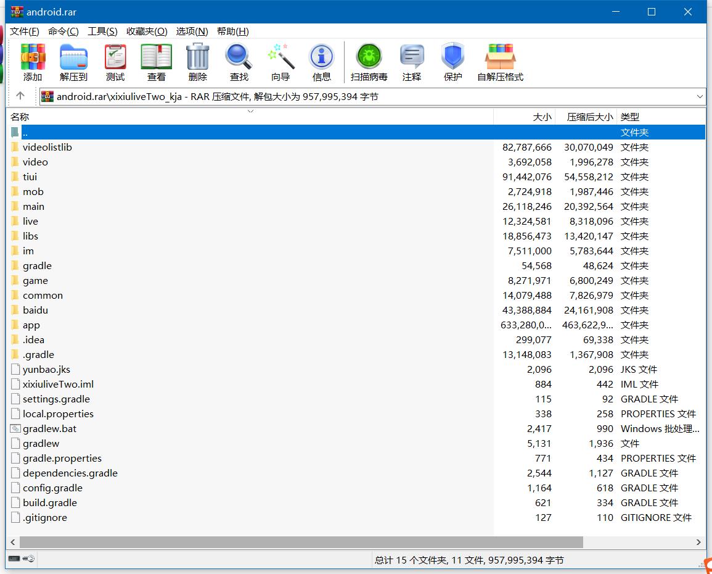Select xixiuliveTwo.iml file name
The width and height of the screenshot is (712, 574).
(x=58, y=384)
